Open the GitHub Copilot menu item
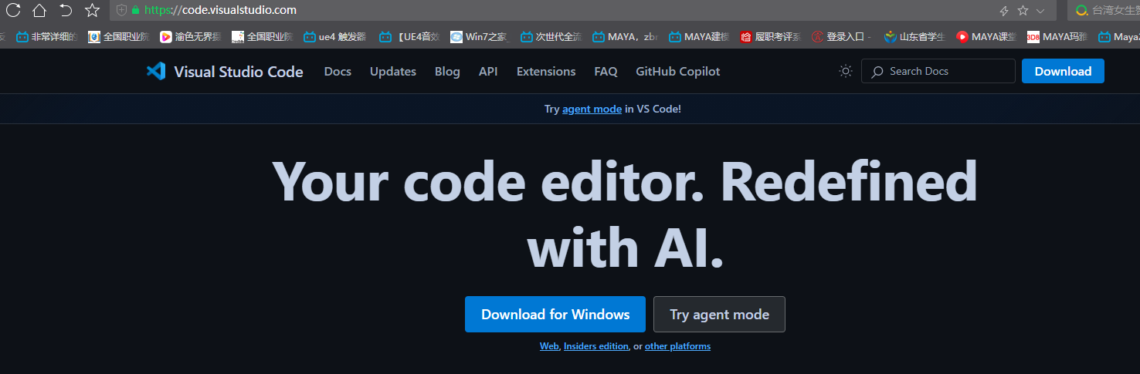Image resolution: width=1140 pixels, height=374 pixels. [x=678, y=72]
